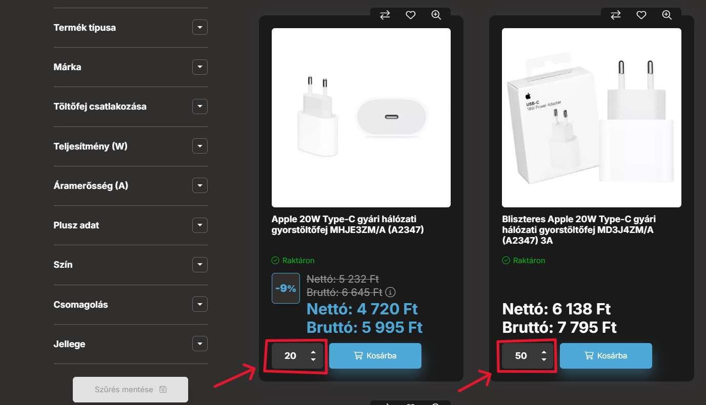Screen dimensions: 706x405
Task: Click the Bruttó: 7 795 Ft price
Action: pyautogui.click(x=559, y=327)
